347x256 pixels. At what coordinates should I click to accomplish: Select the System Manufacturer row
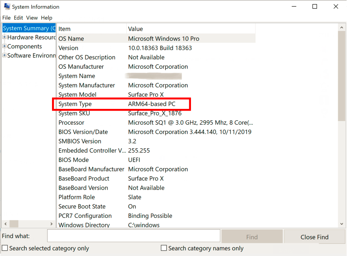(156, 85)
